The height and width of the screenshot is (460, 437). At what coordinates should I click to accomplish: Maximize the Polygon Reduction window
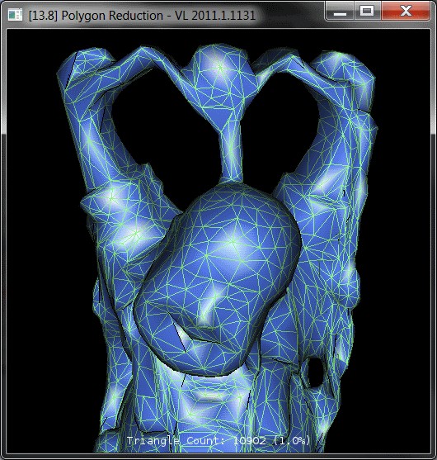(367, 12)
